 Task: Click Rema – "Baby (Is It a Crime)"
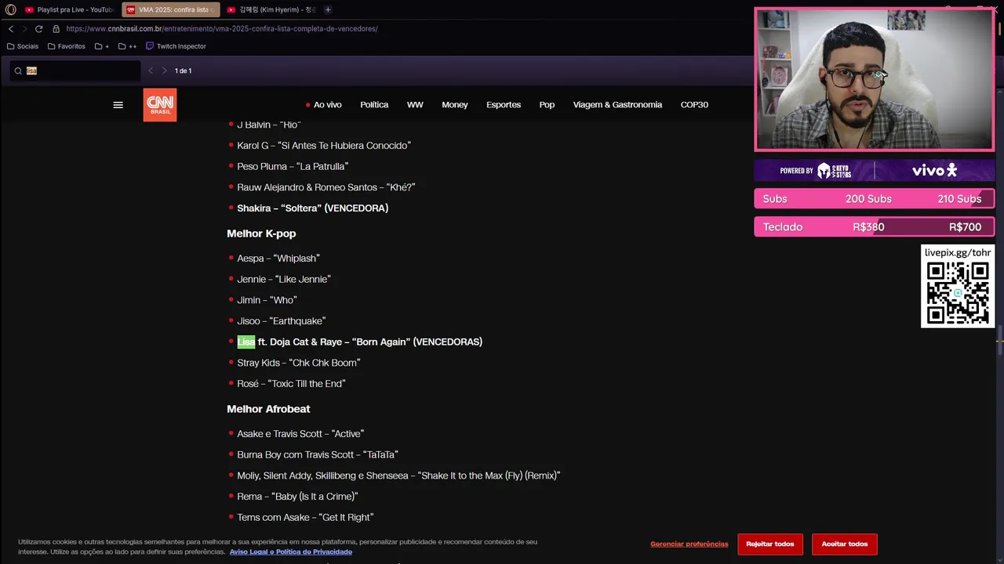[297, 497]
